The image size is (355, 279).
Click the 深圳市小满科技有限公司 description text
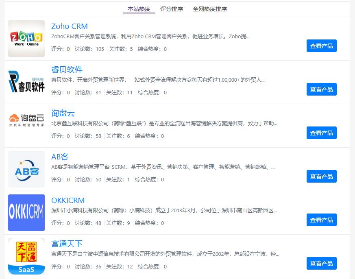click(x=164, y=210)
